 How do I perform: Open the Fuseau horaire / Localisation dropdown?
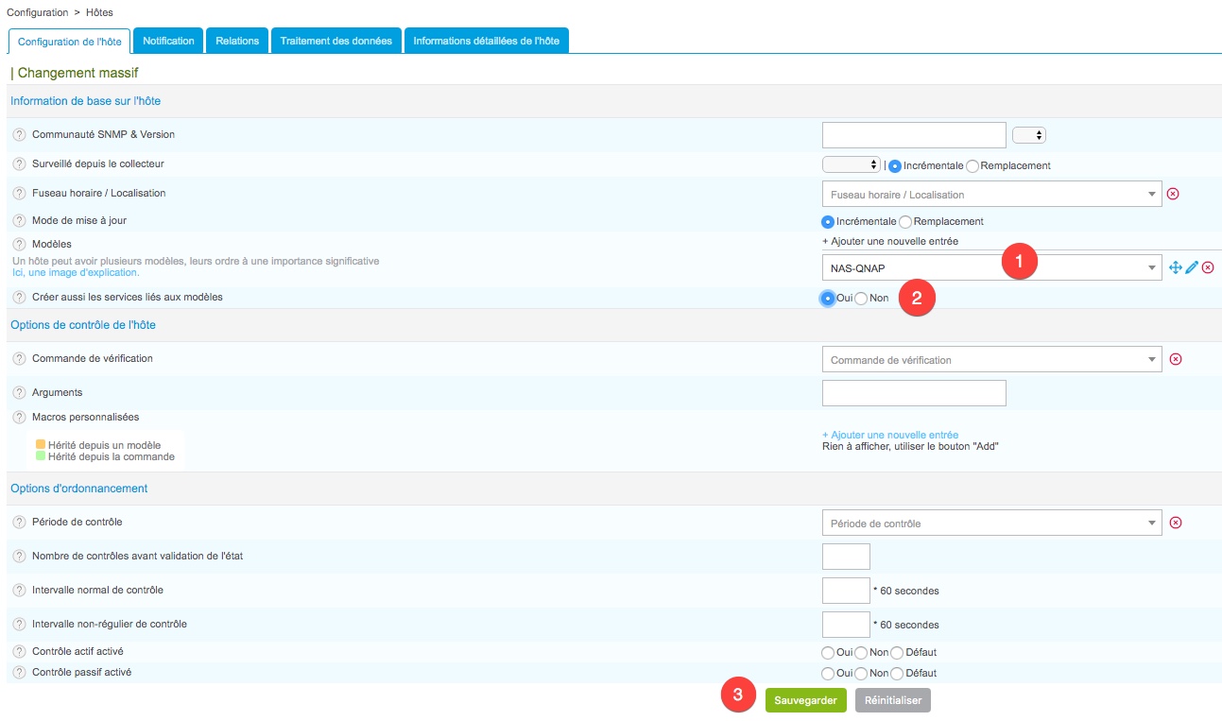click(x=991, y=194)
